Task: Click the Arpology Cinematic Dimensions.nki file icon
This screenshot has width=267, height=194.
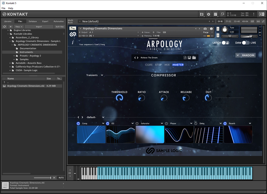Action: (x=4, y=86)
